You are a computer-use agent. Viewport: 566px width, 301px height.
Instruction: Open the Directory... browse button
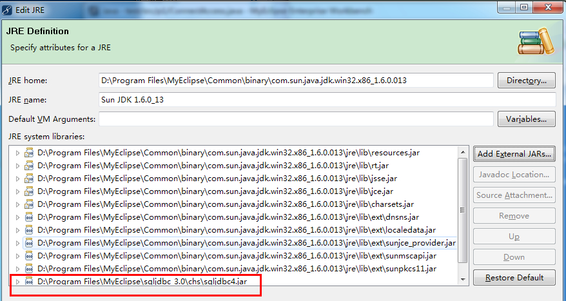point(526,81)
